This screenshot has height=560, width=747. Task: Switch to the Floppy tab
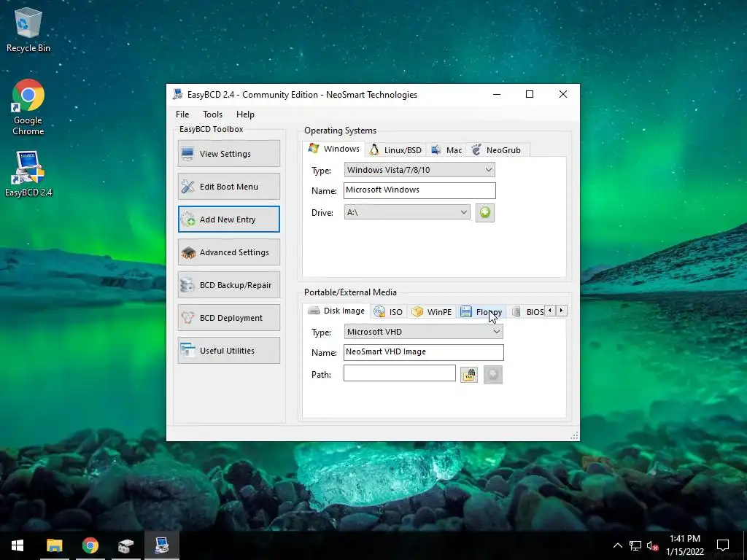(481, 312)
